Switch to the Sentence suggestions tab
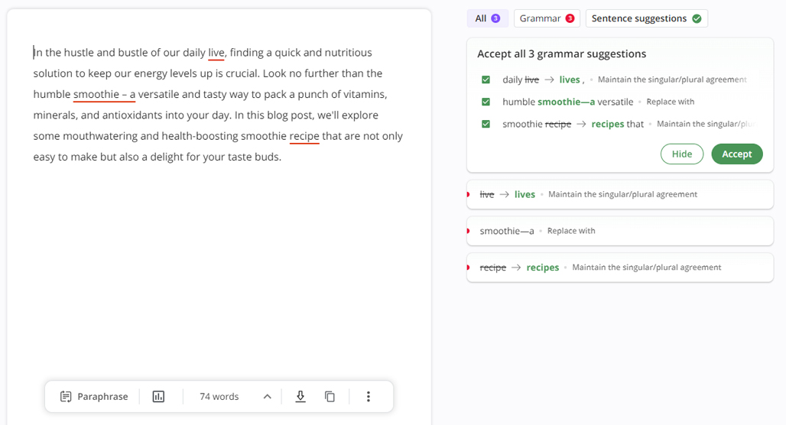This screenshot has width=786, height=425. point(647,18)
